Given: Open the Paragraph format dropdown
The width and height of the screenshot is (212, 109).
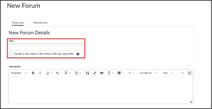Looking at the screenshot, I should [x=19, y=73].
